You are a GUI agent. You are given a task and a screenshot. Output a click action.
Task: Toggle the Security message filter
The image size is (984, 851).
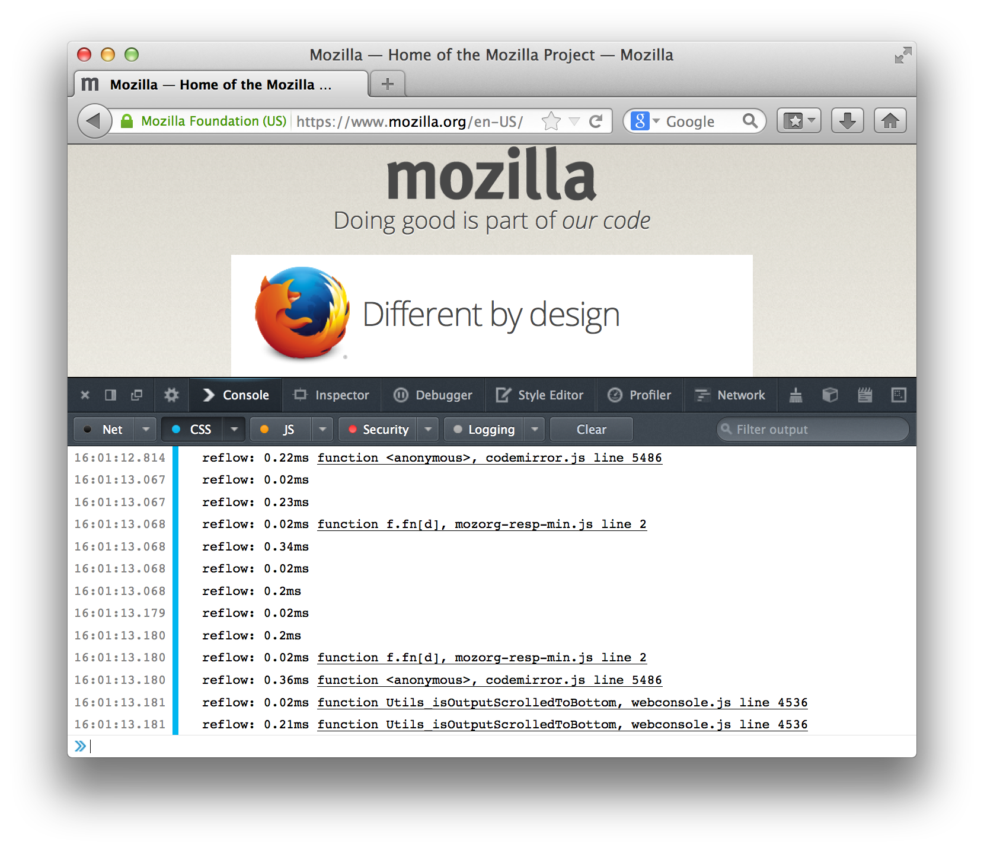(x=379, y=430)
